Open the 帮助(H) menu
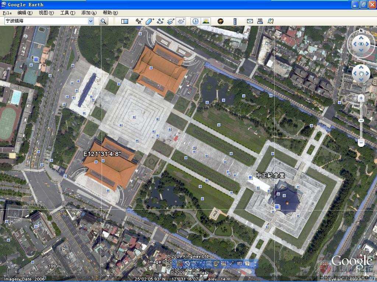 pos(110,13)
